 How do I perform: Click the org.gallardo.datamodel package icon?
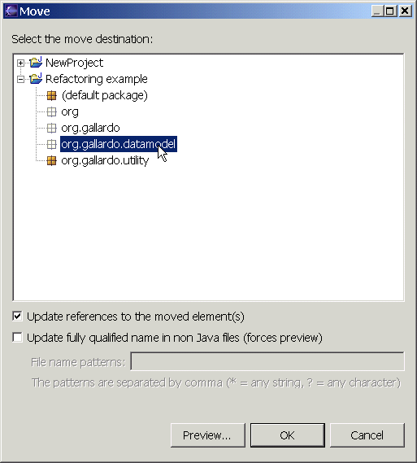[x=51, y=144]
